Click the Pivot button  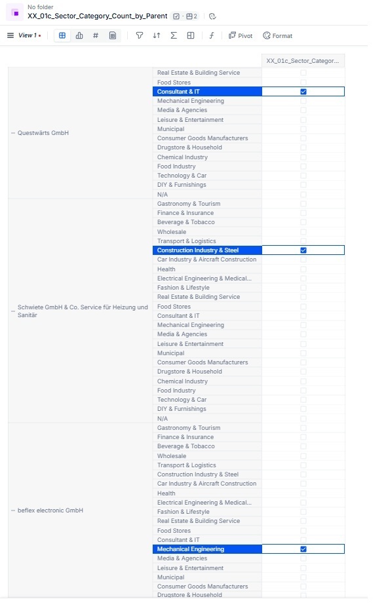(x=241, y=36)
